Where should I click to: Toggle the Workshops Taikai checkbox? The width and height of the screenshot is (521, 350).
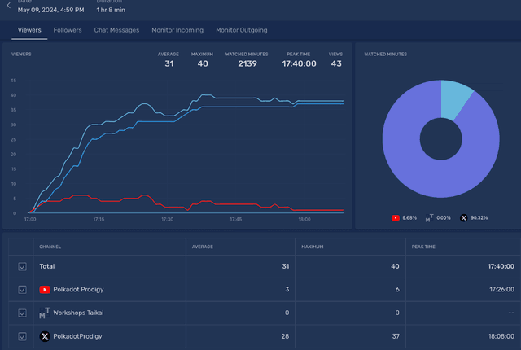pyautogui.click(x=22, y=313)
